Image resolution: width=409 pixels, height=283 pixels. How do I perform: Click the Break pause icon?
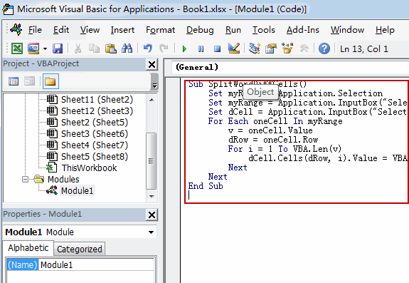tap(201, 49)
